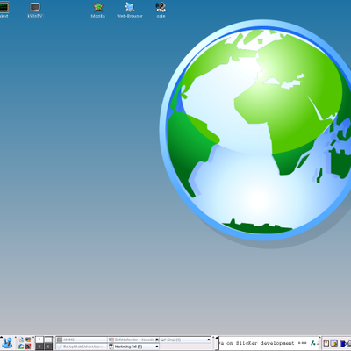This screenshot has height=351, width=351.
Task: Launch the red-orange quick launcher in top row
Action: click(28, 340)
